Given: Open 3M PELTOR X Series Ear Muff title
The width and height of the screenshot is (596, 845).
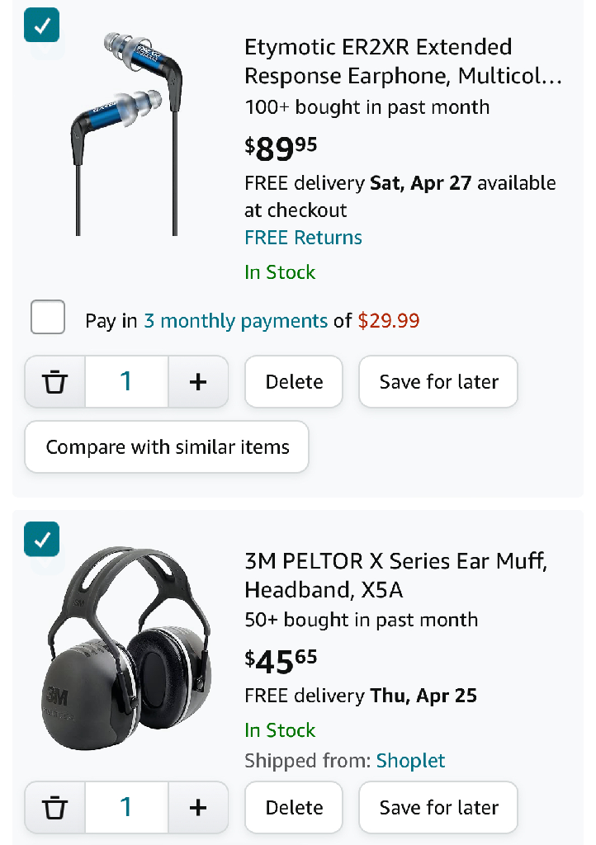Looking at the screenshot, I should [x=396, y=575].
